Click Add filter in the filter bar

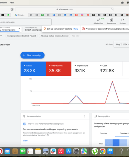pos(76,36)
